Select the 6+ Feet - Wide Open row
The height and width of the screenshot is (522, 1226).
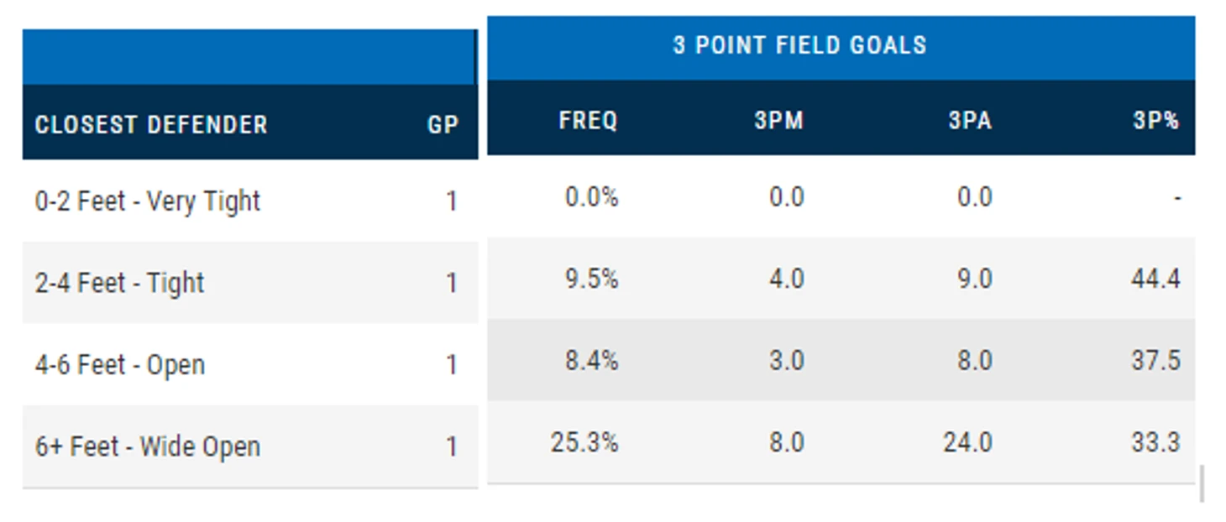coord(148,446)
